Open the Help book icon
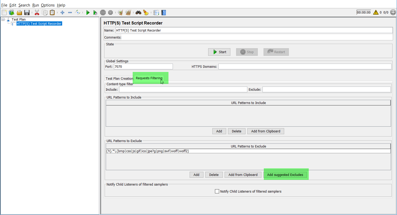The image size is (397, 215). point(164,13)
